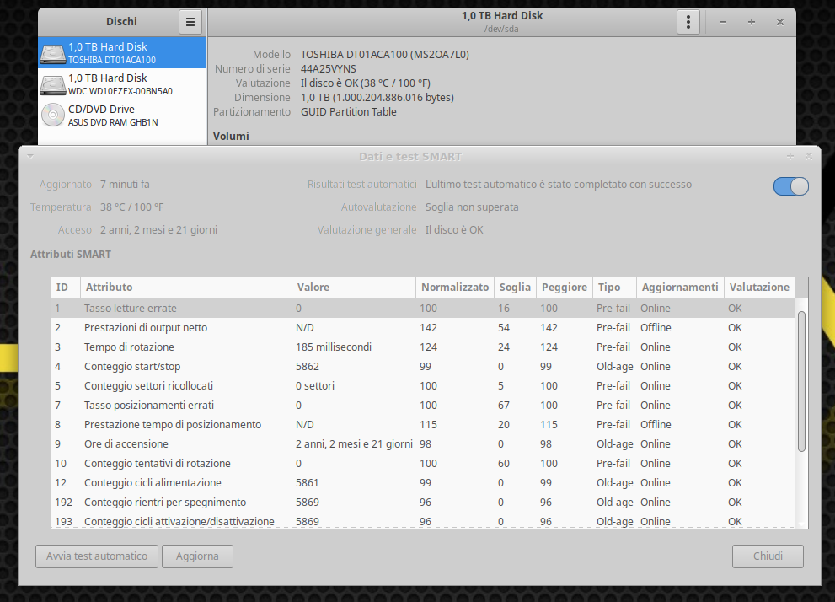Click the GUID Partition Table text
835x602 pixels.
[x=348, y=112]
